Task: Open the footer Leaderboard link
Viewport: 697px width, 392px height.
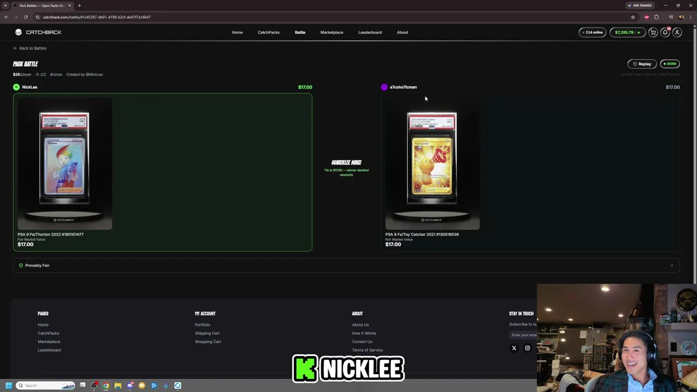Action: 49,350
